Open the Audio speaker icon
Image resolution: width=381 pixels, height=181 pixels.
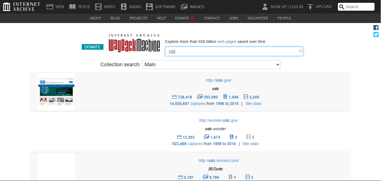(x=124, y=7)
